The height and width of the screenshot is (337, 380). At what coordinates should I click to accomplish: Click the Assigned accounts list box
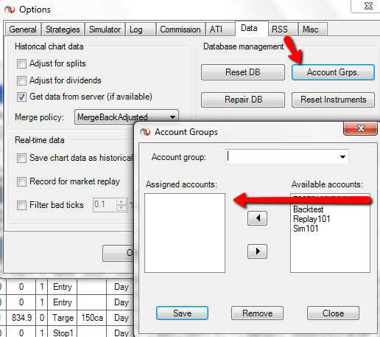pyautogui.click(x=185, y=233)
